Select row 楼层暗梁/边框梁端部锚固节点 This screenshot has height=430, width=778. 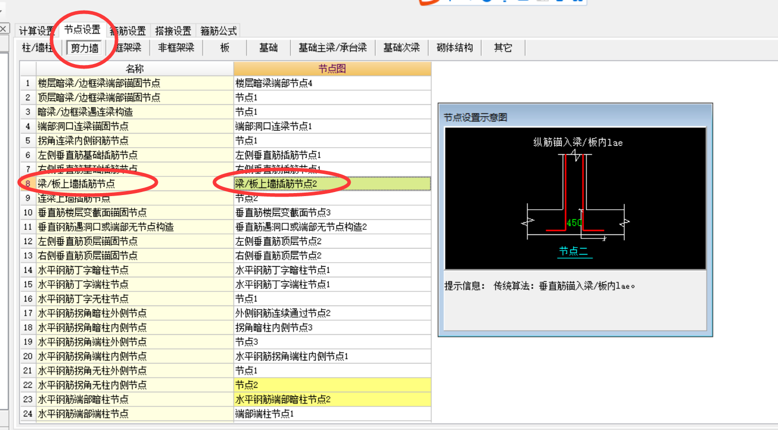point(135,83)
